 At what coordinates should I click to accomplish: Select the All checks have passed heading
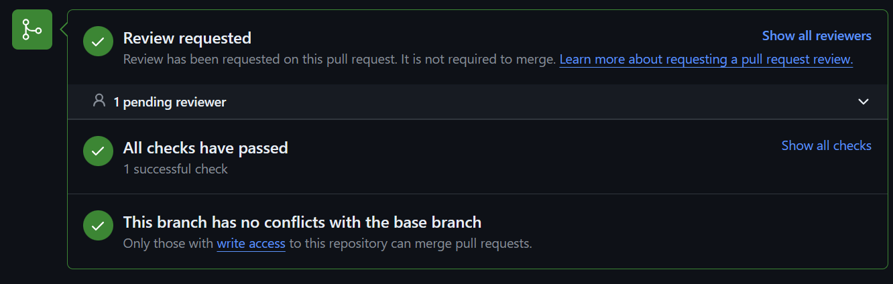point(205,148)
